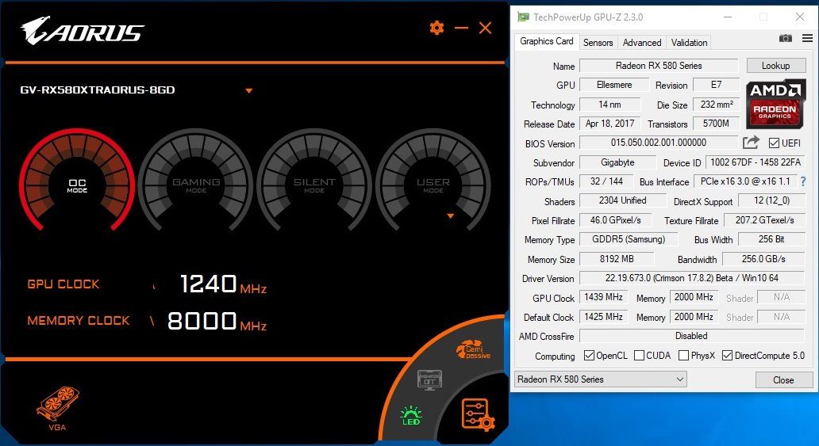Open the advanced tuning sliders icon

(478, 414)
